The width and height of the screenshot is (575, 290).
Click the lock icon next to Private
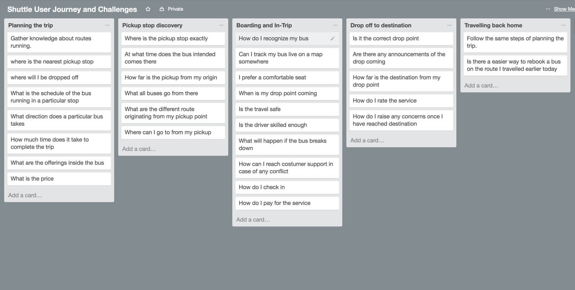point(162,9)
